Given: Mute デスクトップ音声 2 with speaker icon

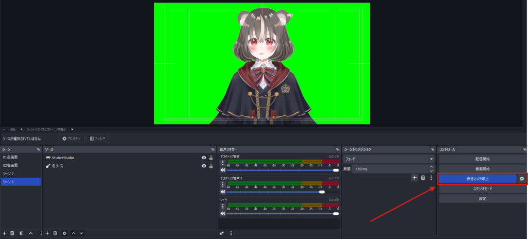Looking at the screenshot, I should (x=223, y=192).
